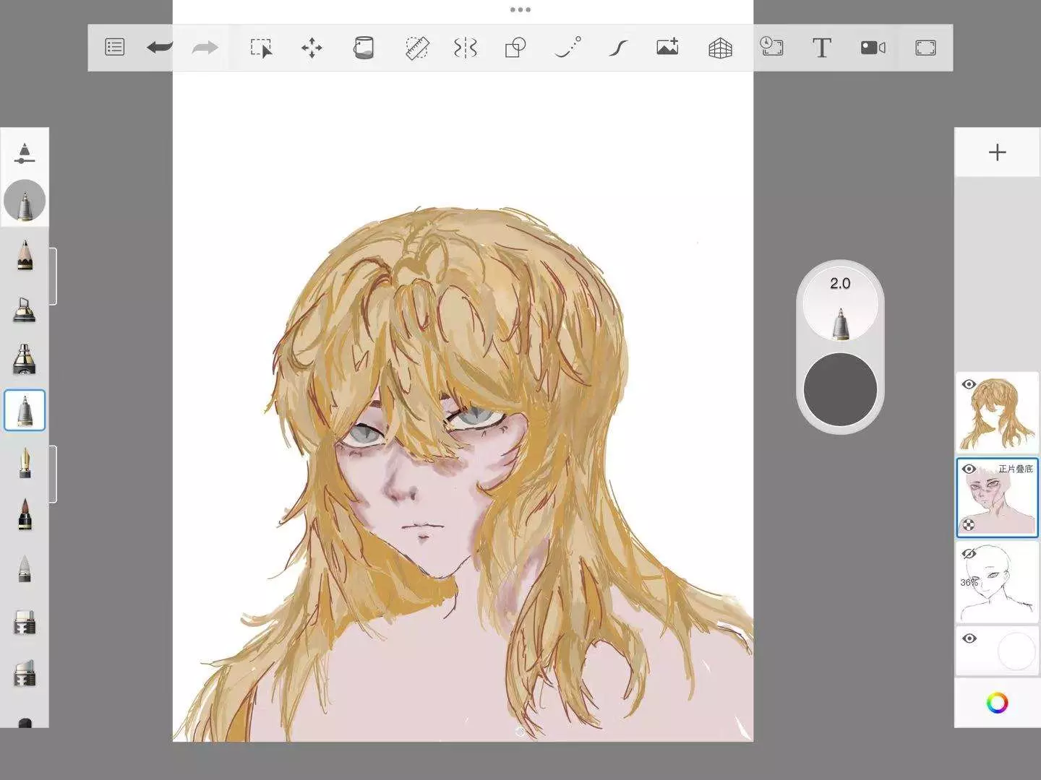
Task: Choose the Import image icon
Action: (x=667, y=48)
